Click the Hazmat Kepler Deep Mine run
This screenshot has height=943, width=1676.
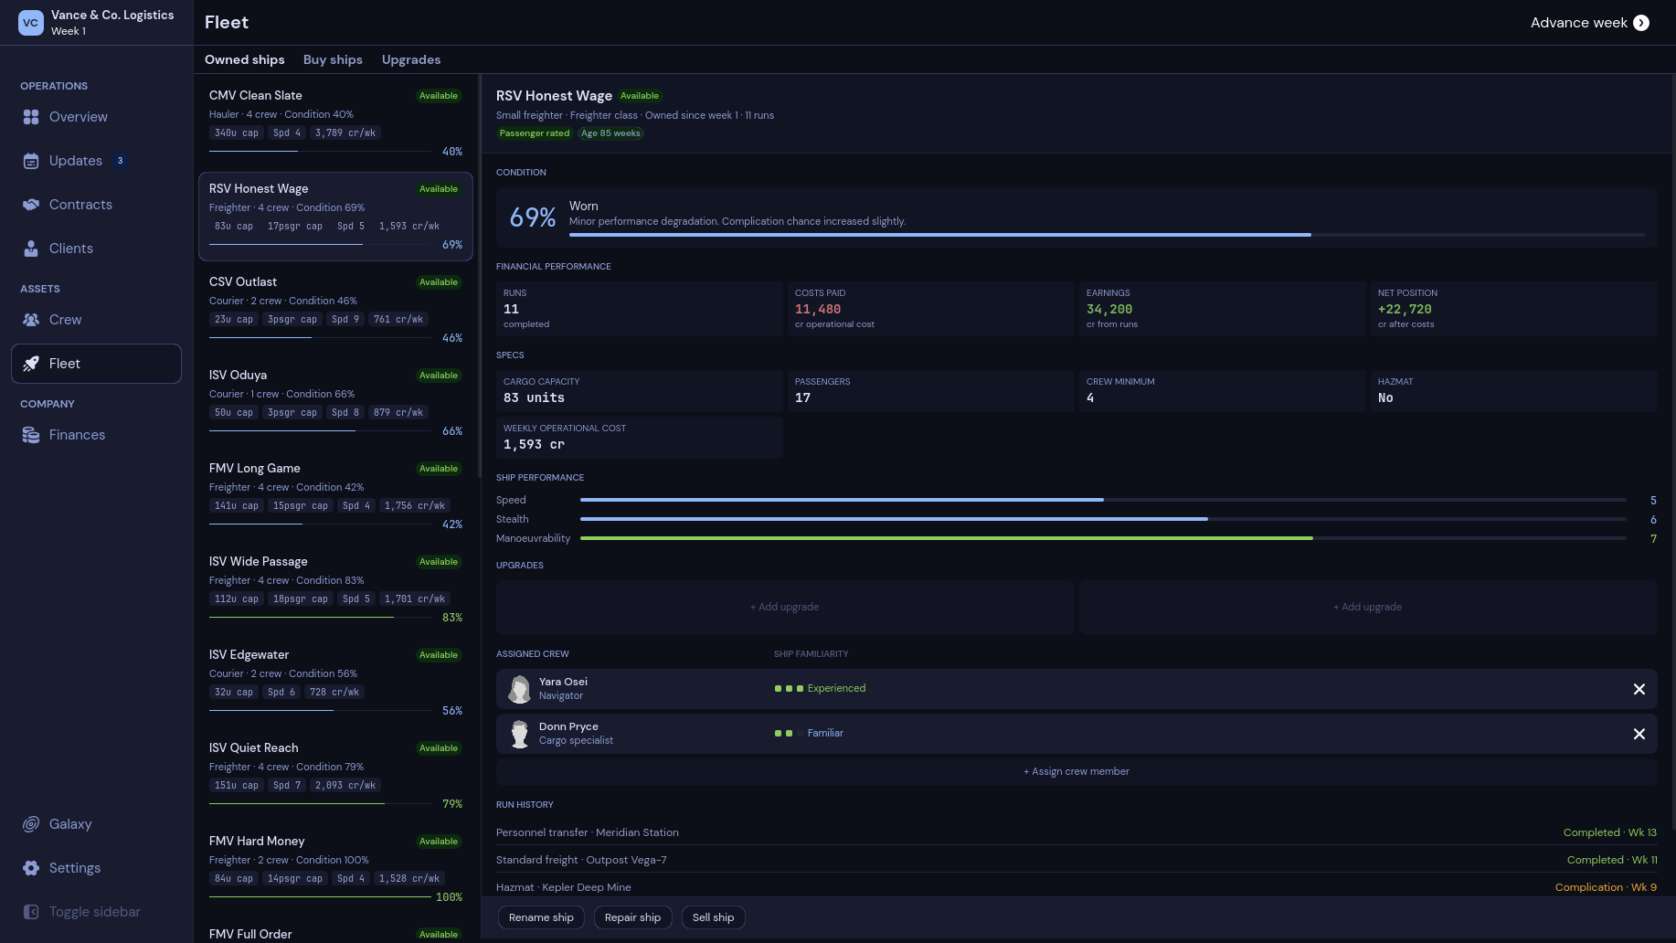coord(1077,887)
